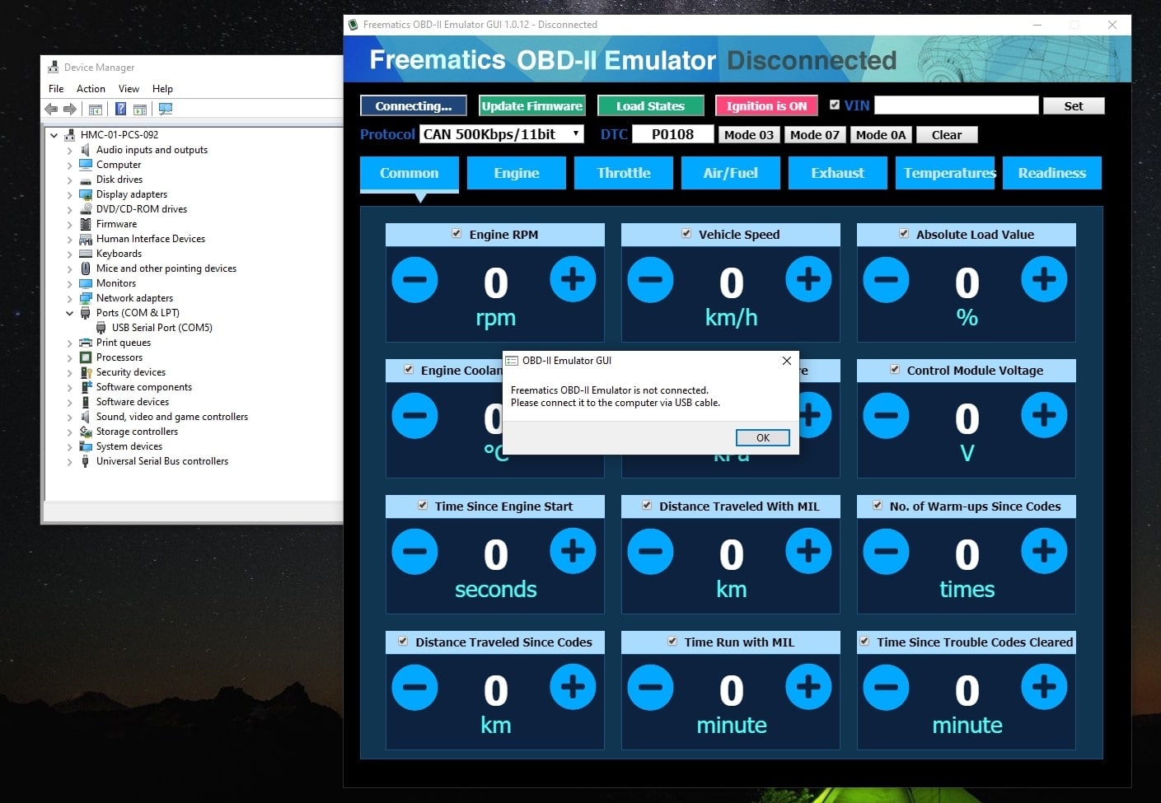The height and width of the screenshot is (803, 1161).
Task: Decrease No. of Warm-ups minus button
Action: (886, 551)
